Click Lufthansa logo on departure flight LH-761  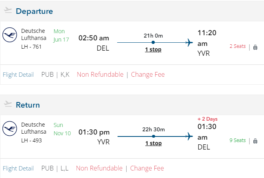tap(9, 35)
